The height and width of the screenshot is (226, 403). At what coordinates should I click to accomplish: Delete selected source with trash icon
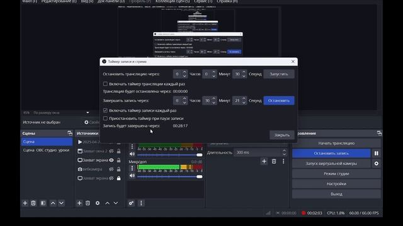click(88, 203)
